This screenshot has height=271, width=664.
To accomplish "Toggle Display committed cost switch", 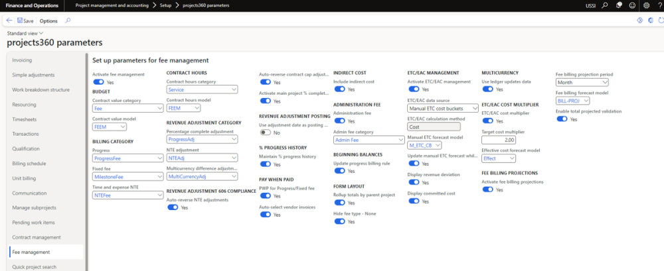I will (x=414, y=201).
